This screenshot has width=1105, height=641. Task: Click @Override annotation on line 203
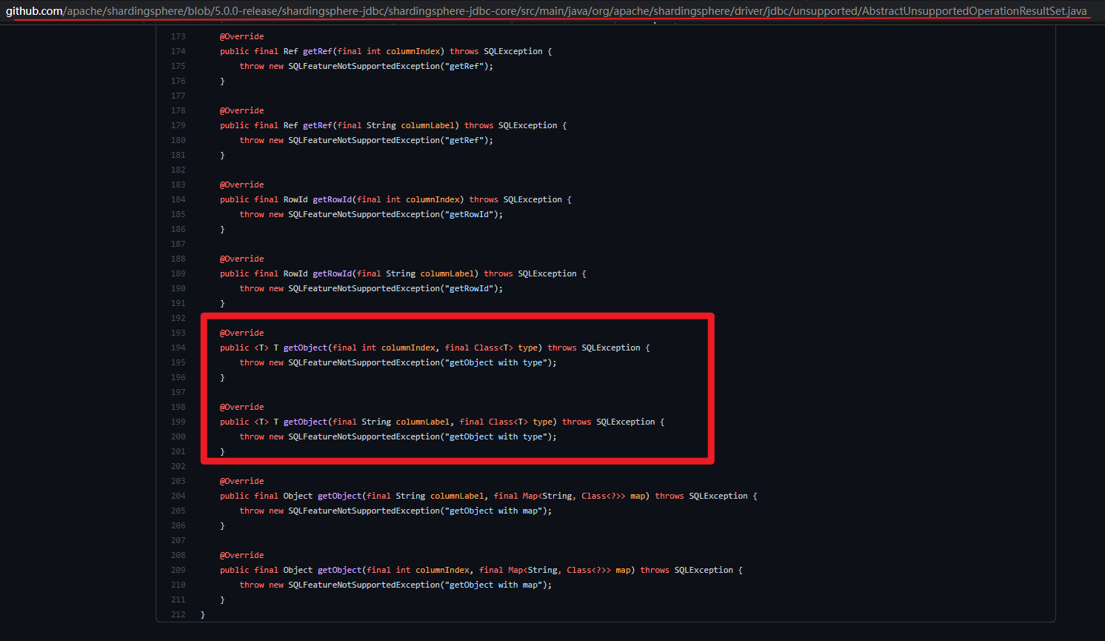click(x=241, y=481)
